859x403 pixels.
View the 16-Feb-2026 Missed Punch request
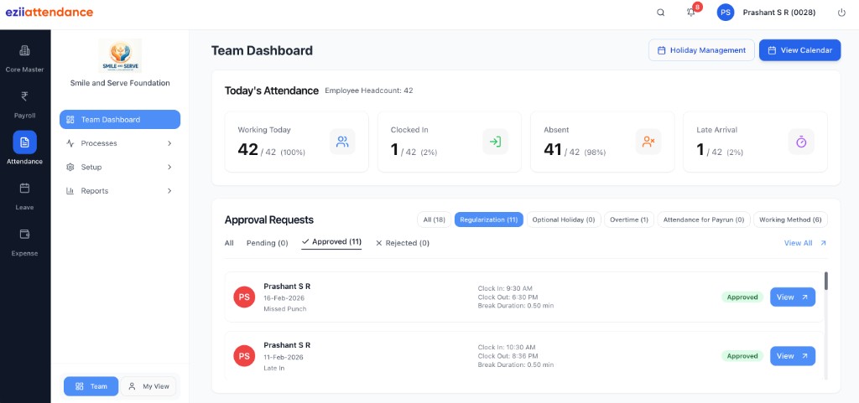793,297
